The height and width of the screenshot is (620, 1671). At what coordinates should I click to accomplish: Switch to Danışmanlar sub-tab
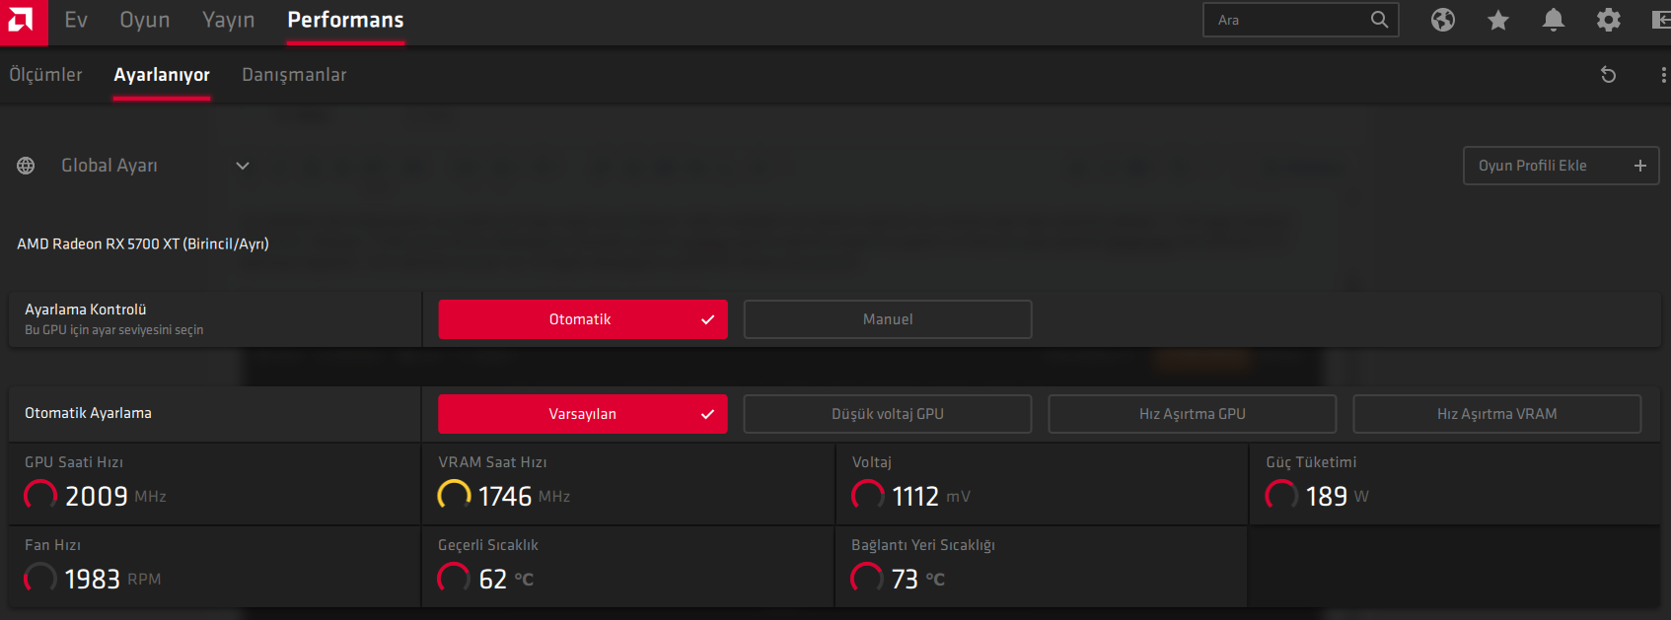294,75
